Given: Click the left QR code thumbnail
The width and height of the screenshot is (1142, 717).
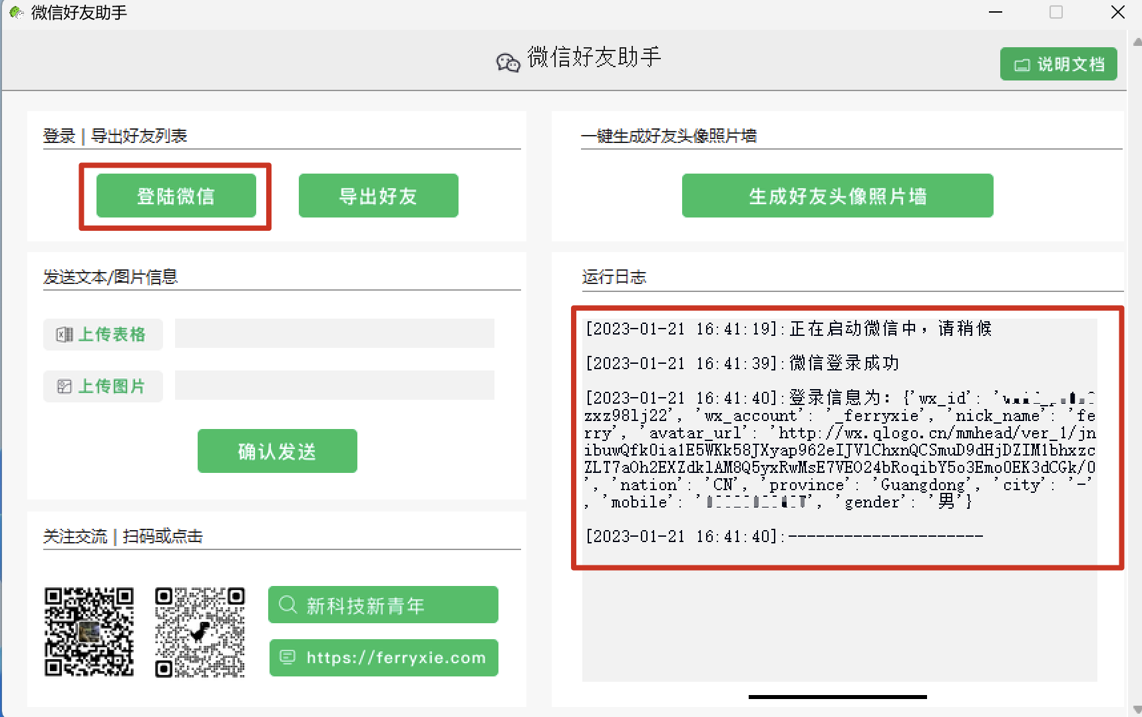Looking at the screenshot, I should tap(89, 631).
